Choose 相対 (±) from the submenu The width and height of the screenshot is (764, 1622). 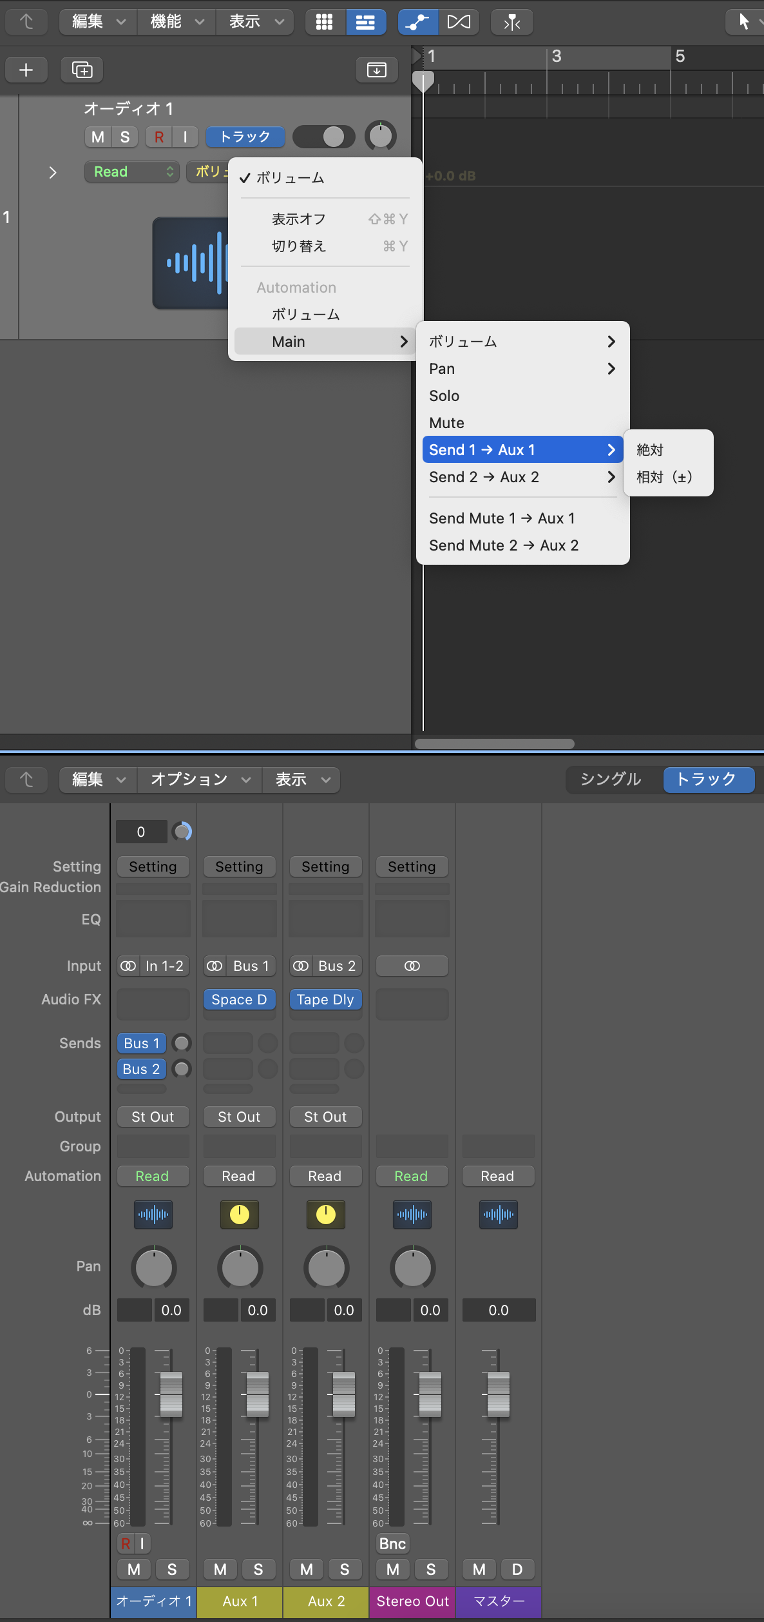[x=664, y=477]
